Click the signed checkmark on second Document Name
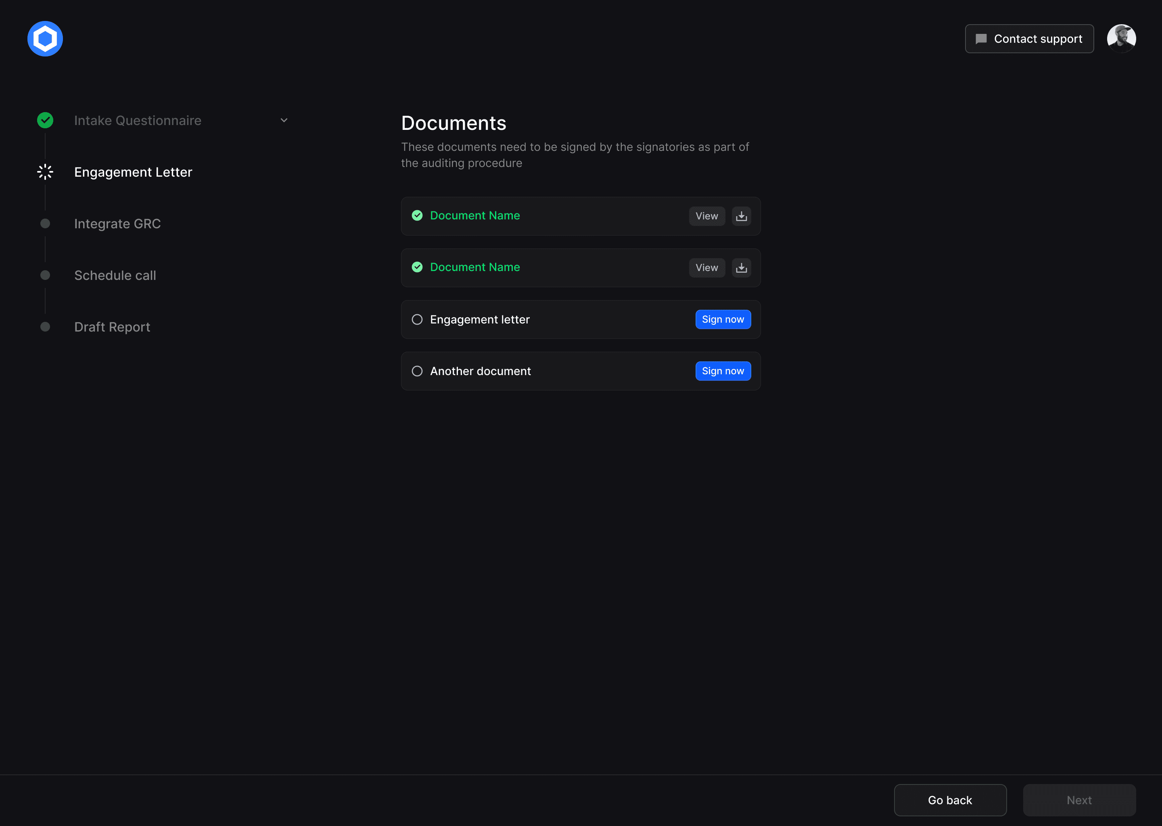This screenshot has height=826, width=1162. pos(417,267)
